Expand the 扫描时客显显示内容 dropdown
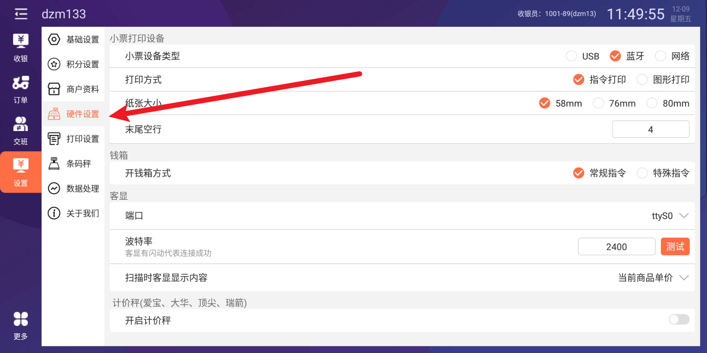The width and height of the screenshot is (707, 353). click(653, 278)
